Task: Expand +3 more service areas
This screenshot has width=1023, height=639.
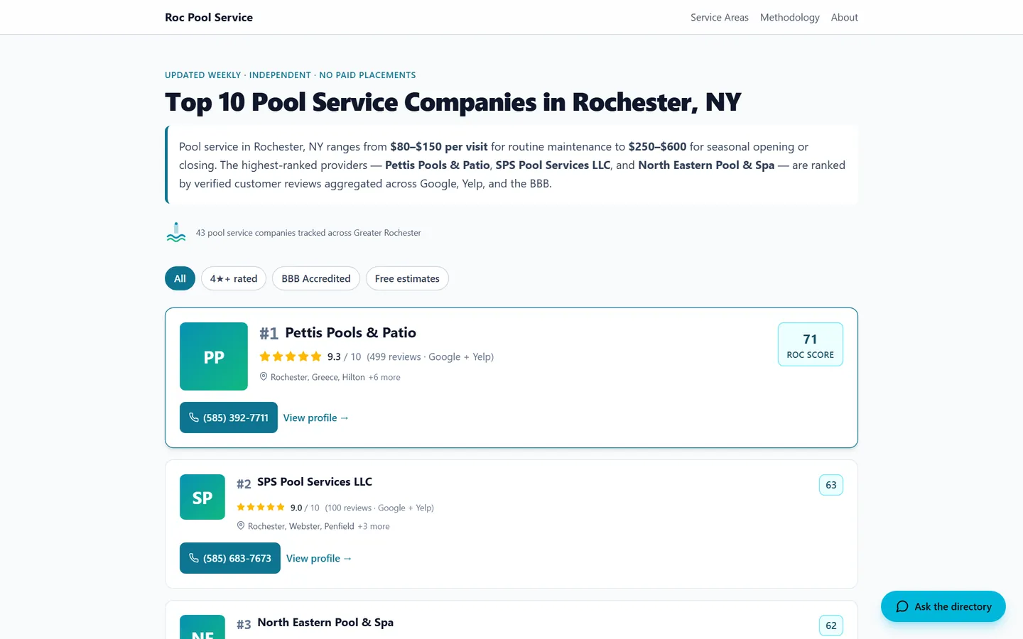Action: pyautogui.click(x=374, y=526)
